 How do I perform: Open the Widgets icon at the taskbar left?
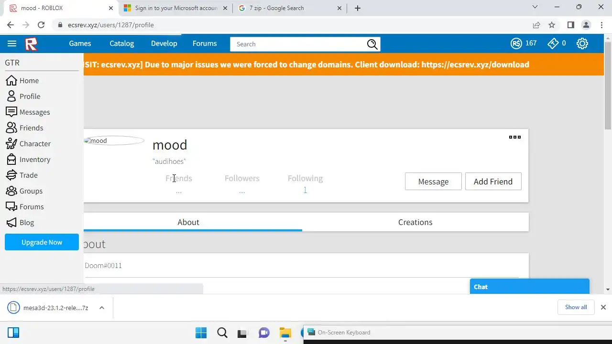[13, 333]
